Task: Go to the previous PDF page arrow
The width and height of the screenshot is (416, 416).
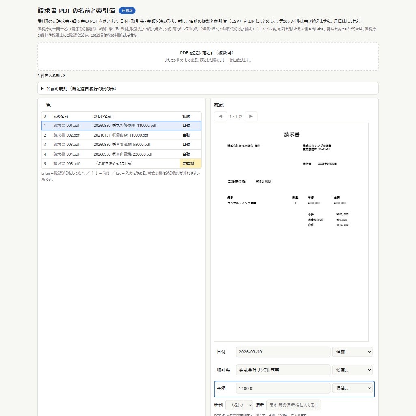Action: (221, 116)
